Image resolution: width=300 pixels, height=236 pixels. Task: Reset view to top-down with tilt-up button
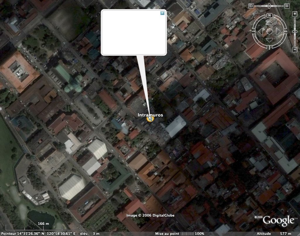[x=251, y=6]
